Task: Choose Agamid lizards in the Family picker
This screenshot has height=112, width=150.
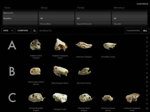Action: click(x=84, y=24)
